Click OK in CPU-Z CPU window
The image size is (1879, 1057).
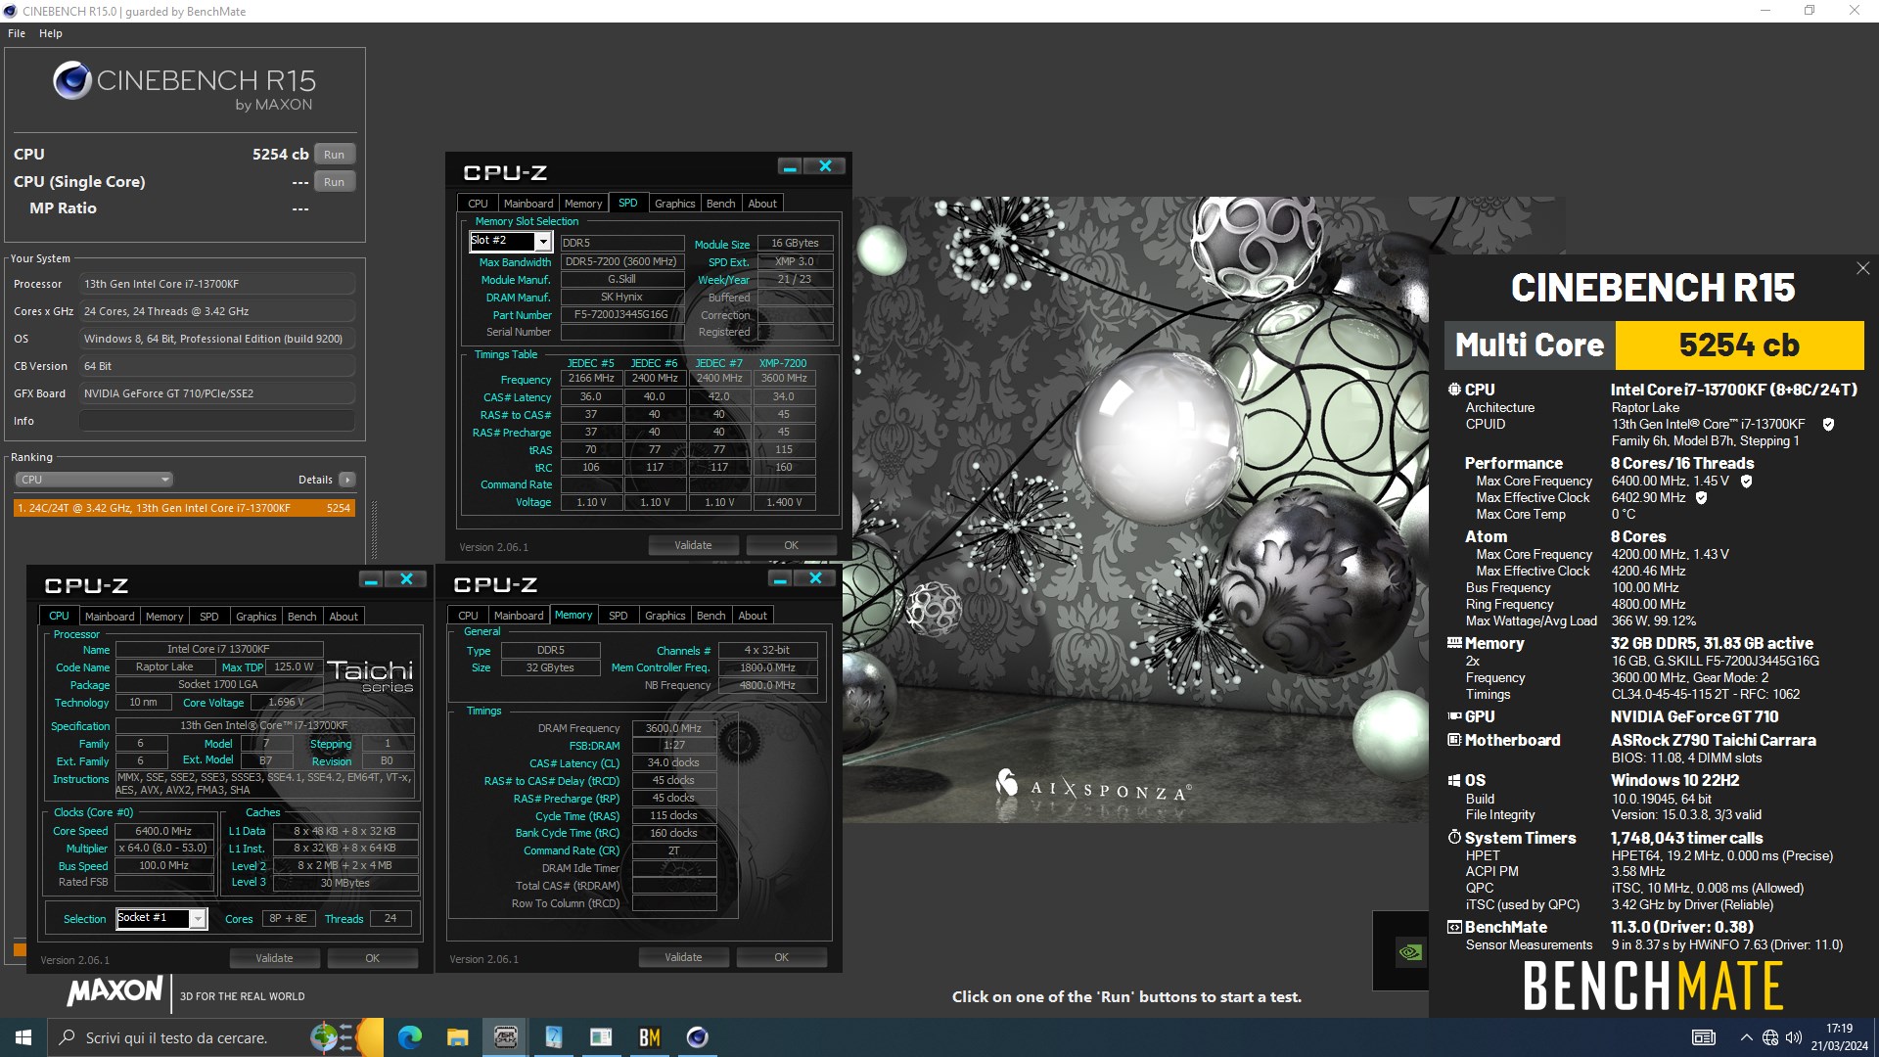(373, 958)
